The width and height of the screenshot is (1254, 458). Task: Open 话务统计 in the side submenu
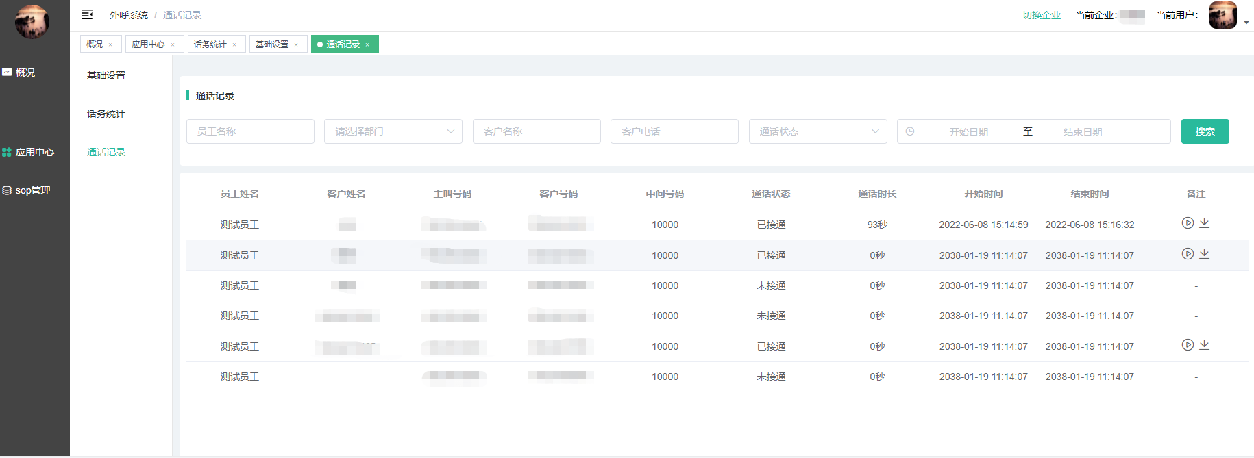106,114
